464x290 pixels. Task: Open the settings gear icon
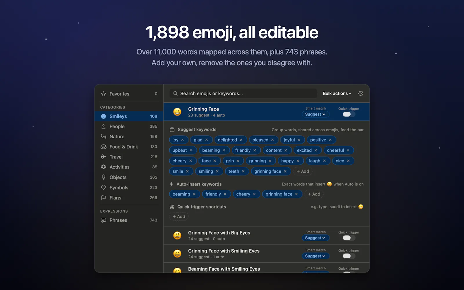(361, 93)
